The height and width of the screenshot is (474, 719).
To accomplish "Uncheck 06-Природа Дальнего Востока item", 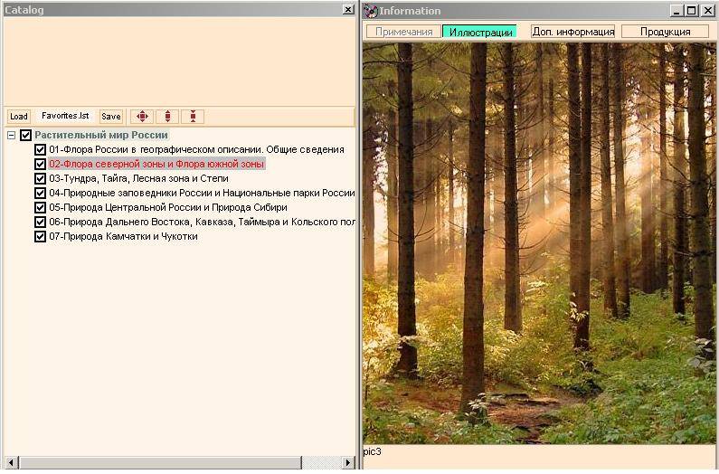I will pyautogui.click(x=41, y=223).
